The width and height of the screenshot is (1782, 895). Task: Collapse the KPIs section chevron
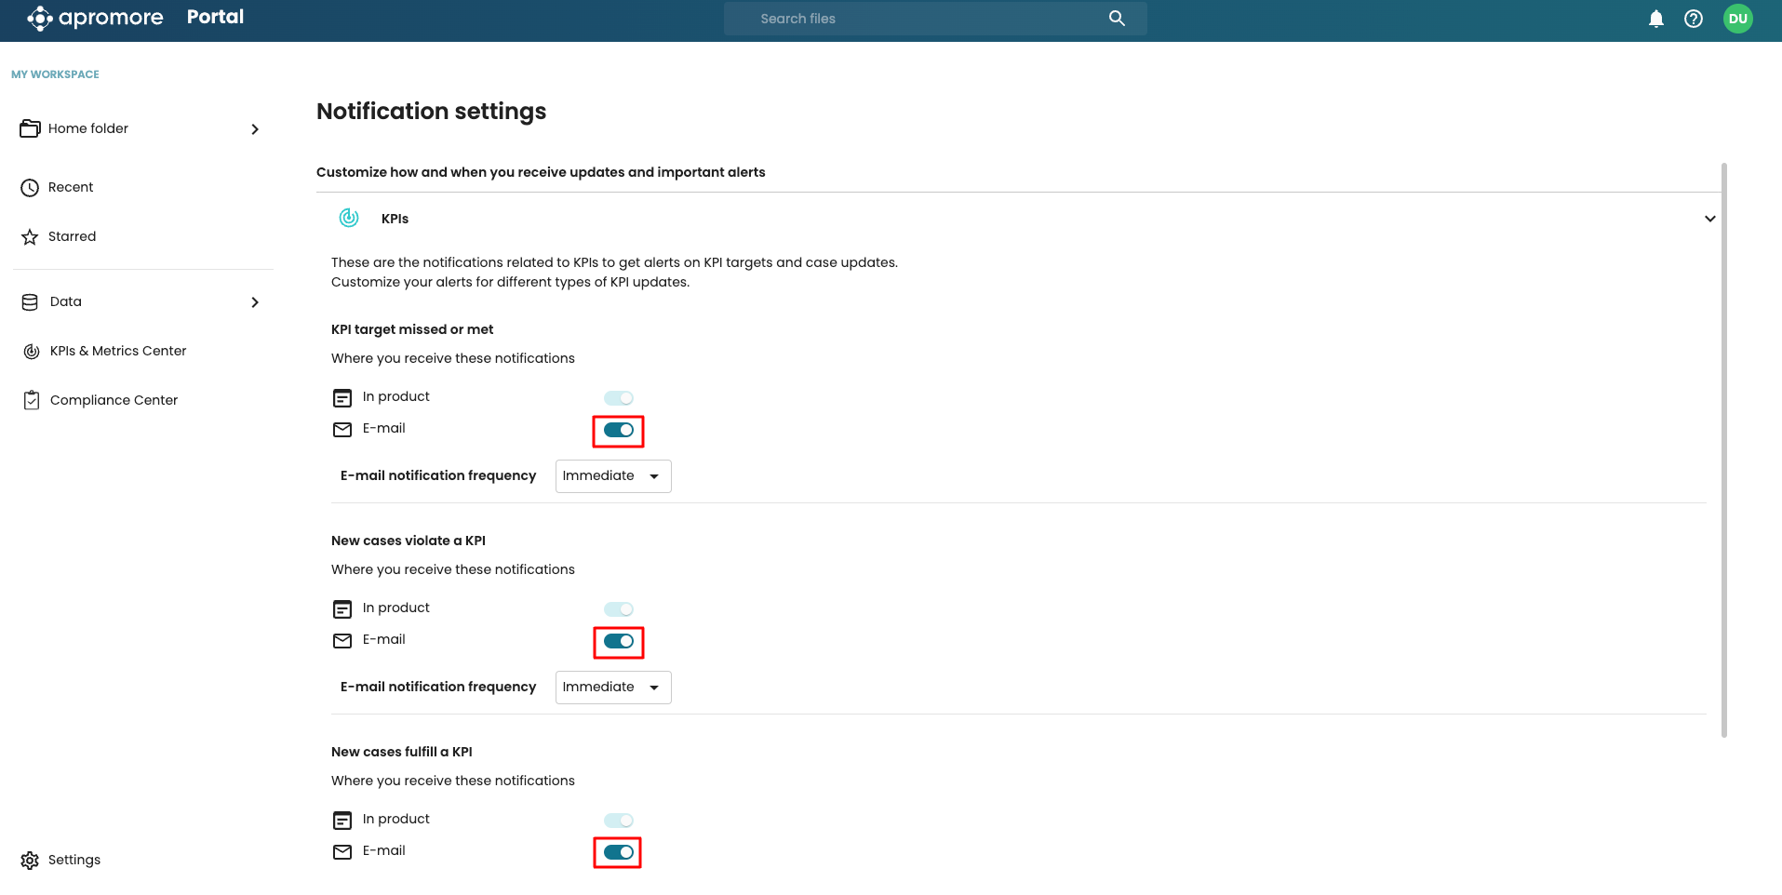(1709, 219)
